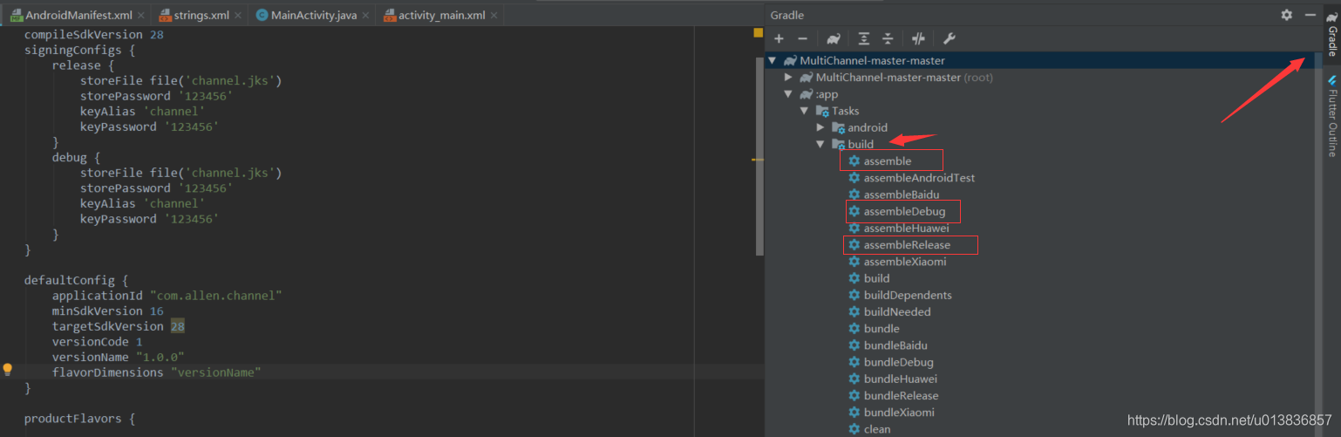Select the assembleDebug task

tap(904, 211)
